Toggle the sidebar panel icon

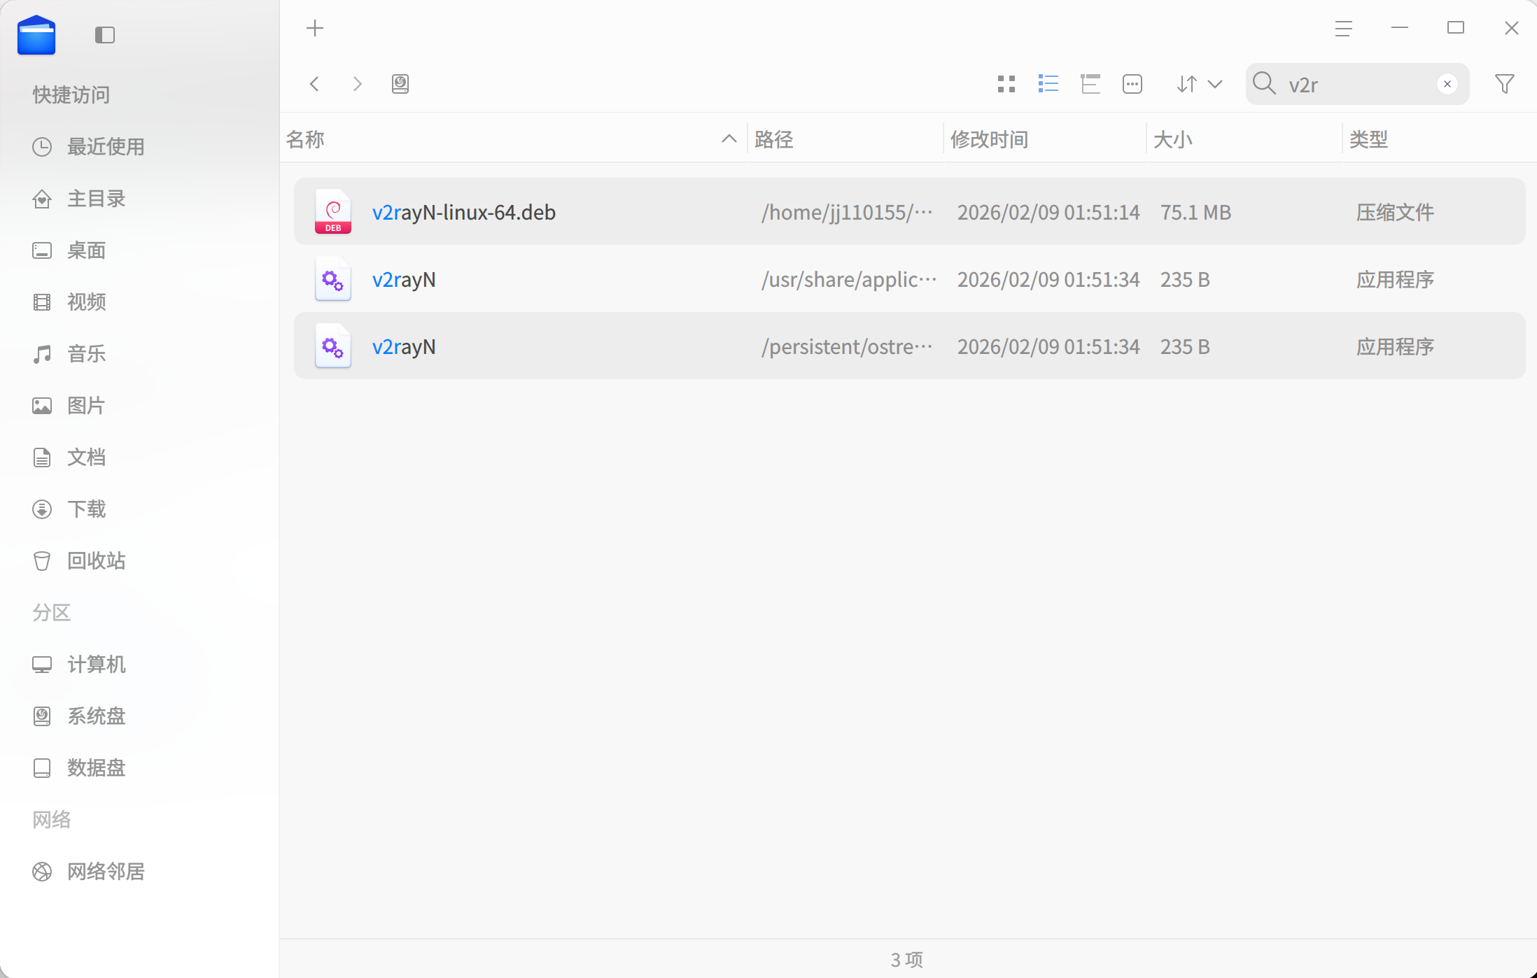(x=105, y=35)
